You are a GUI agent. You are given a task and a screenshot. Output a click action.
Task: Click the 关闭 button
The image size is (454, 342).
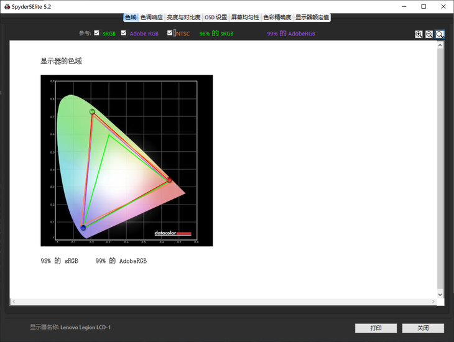coord(423,328)
